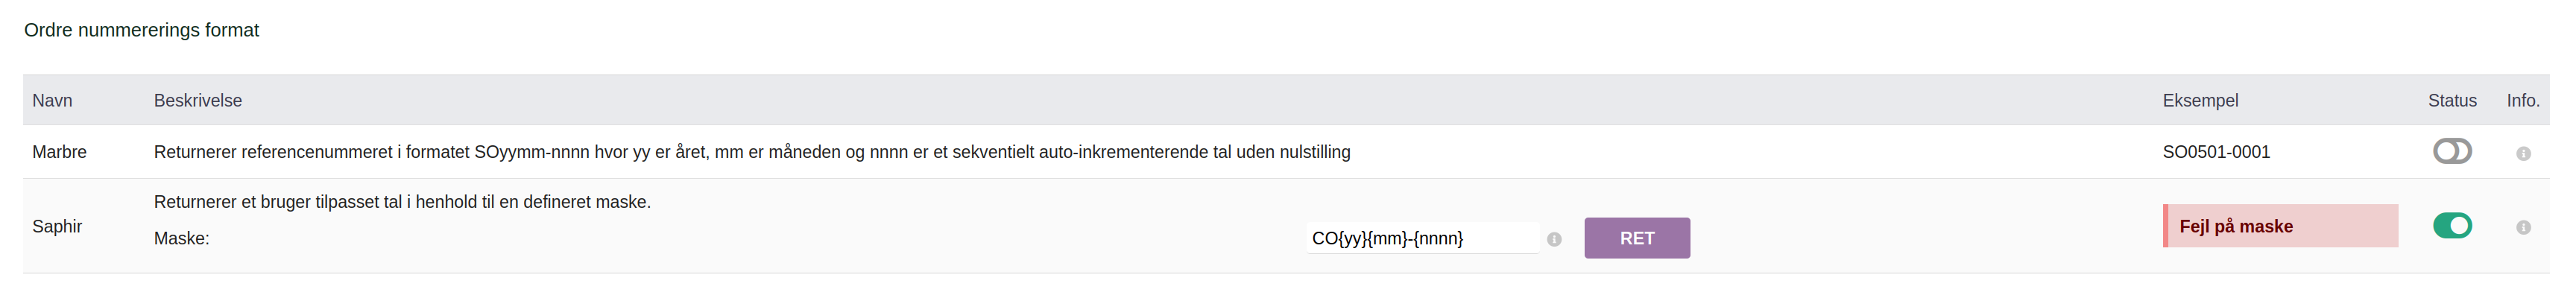Image resolution: width=2576 pixels, height=301 pixels.
Task: Click the Status column header
Action: [x=2452, y=100]
